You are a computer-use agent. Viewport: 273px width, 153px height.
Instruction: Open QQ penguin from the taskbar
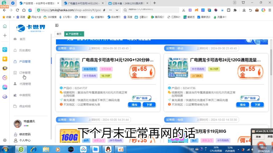click(108, 149)
